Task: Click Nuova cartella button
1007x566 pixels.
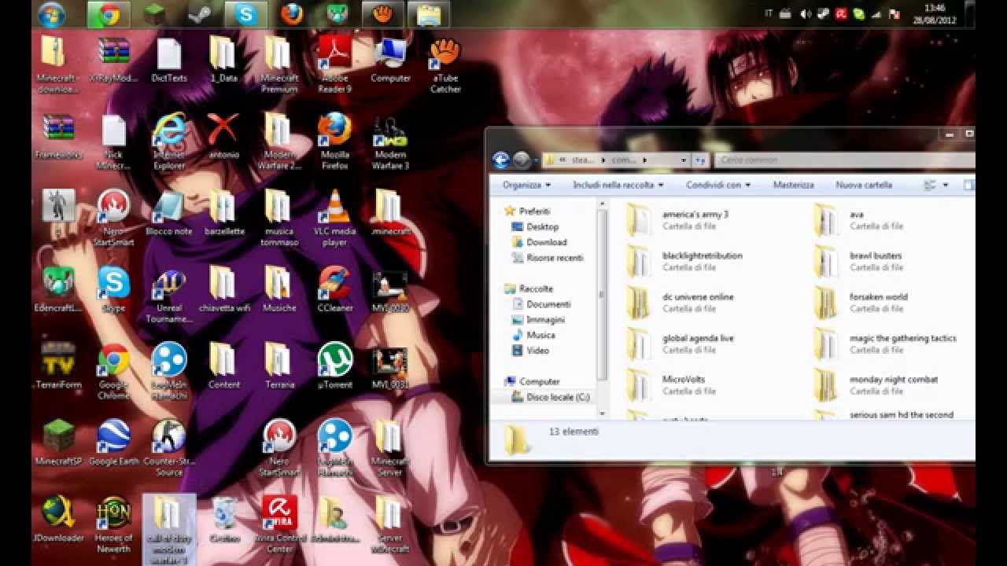Action: [x=863, y=186]
